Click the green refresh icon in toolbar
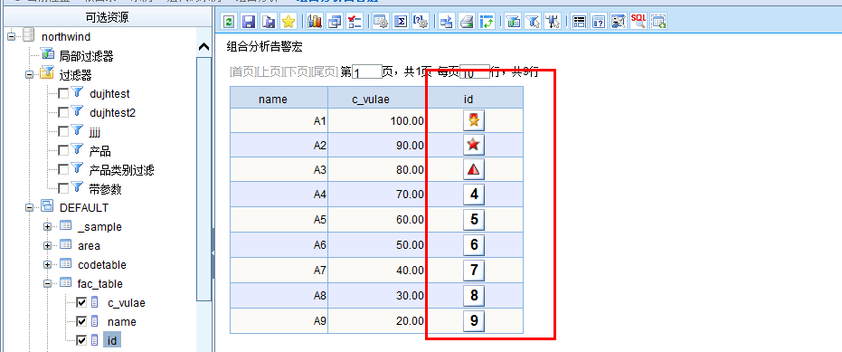The height and width of the screenshot is (352, 842). point(229,22)
